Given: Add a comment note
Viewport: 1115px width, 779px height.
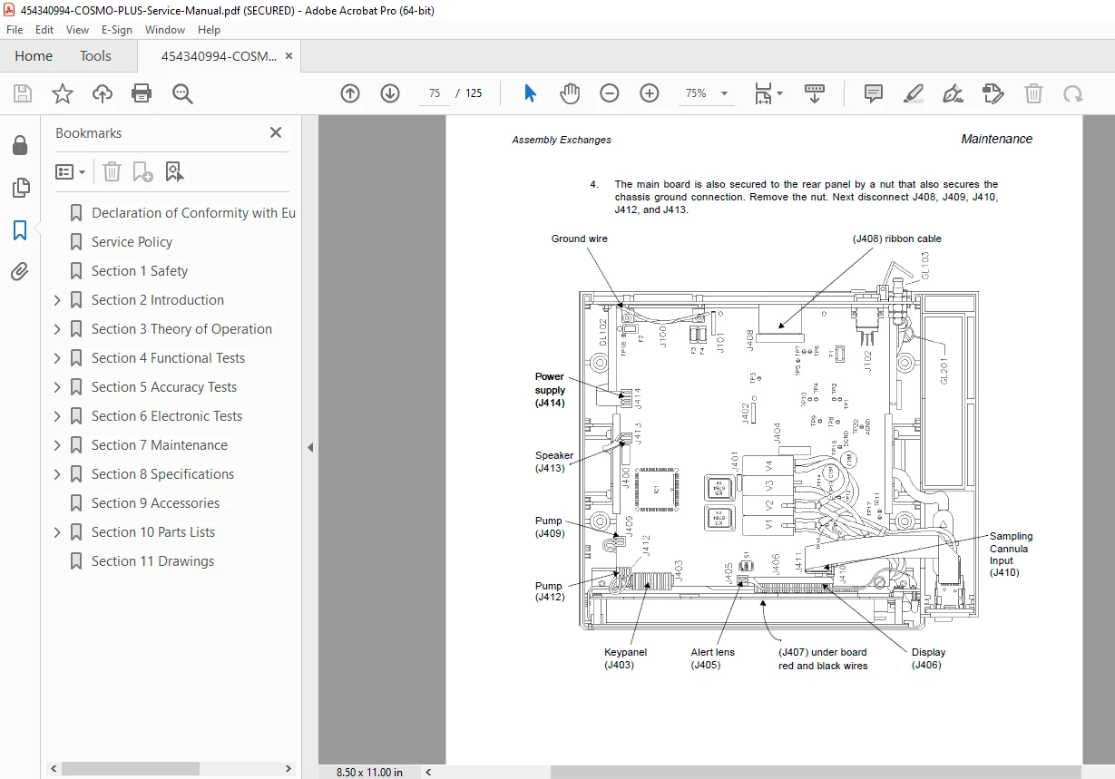Looking at the screenshot, I should 874,93.
